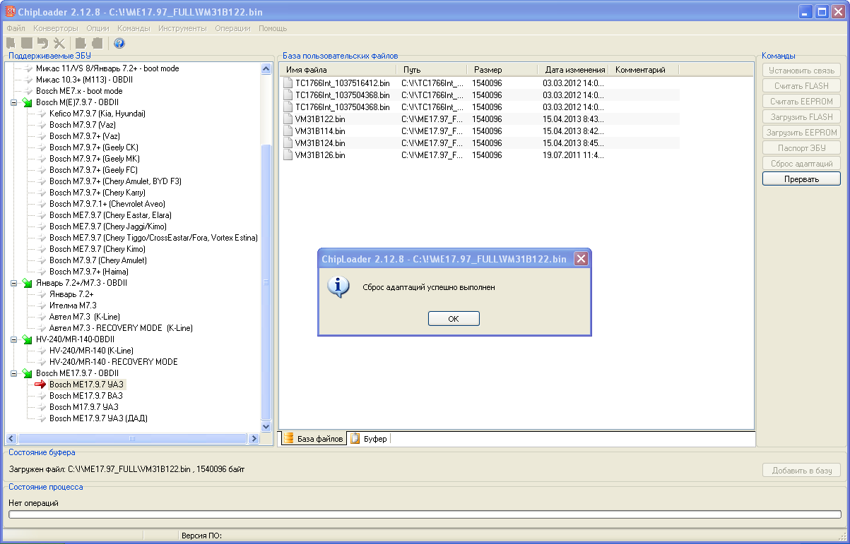Switch to the Буфер tab
This screenshot has width=850, height=544.
click(370, 439)
